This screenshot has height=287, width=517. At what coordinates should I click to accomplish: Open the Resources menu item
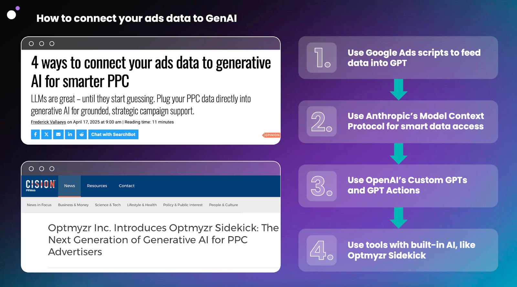pos(97,186)
